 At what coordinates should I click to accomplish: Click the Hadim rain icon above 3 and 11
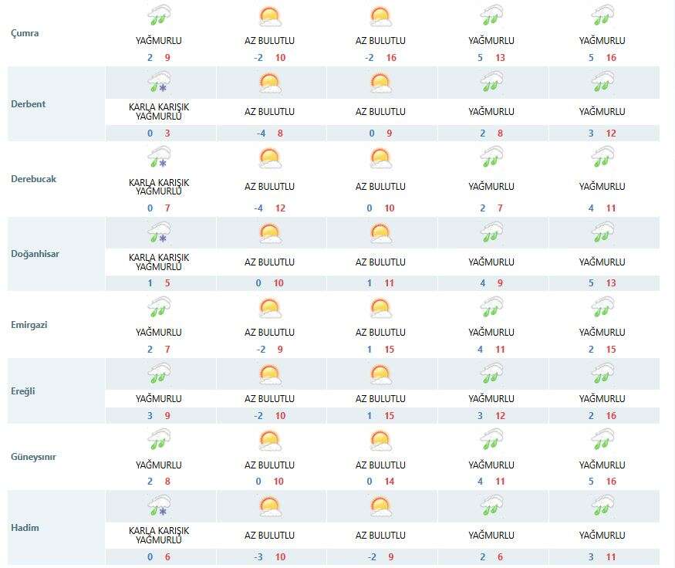click(x=602, y=507)
